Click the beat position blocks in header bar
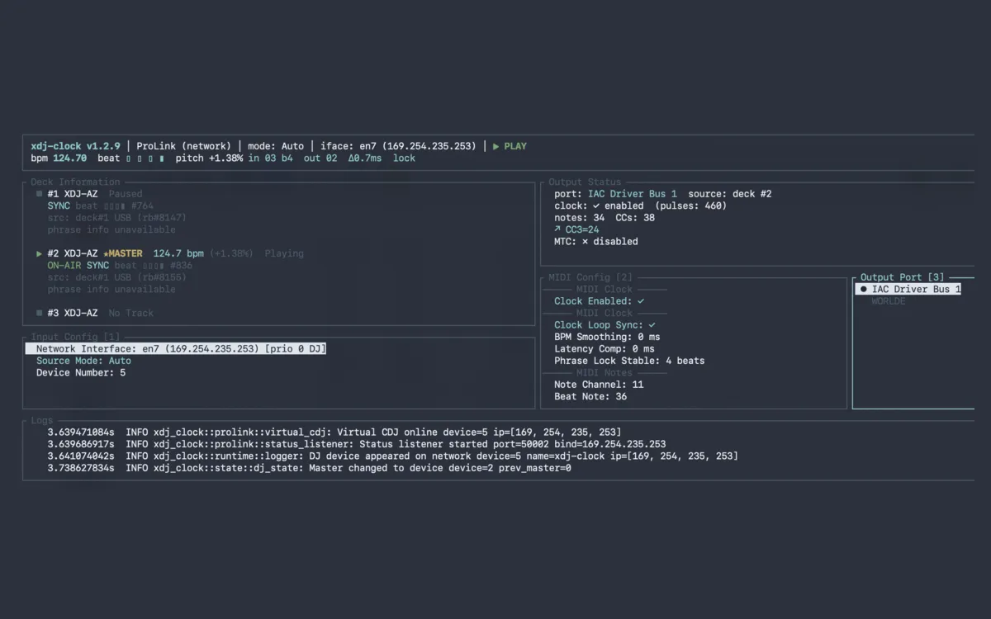Viewport: 991px width, 619px height. tap(145, 158)
